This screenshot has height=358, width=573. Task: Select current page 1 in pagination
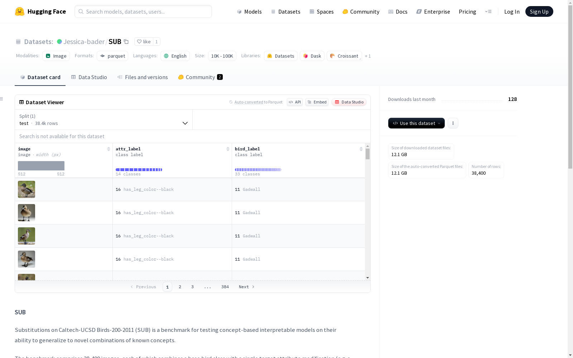coord(167,287)
